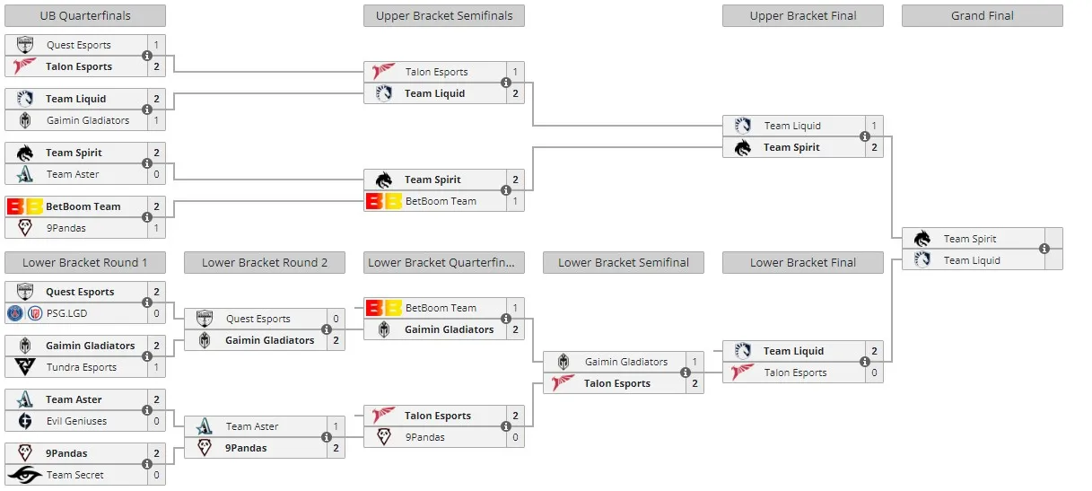Select the UB Quarterfinals header
This screenshot has width=1092, height=491.
(x=85, y=15)
